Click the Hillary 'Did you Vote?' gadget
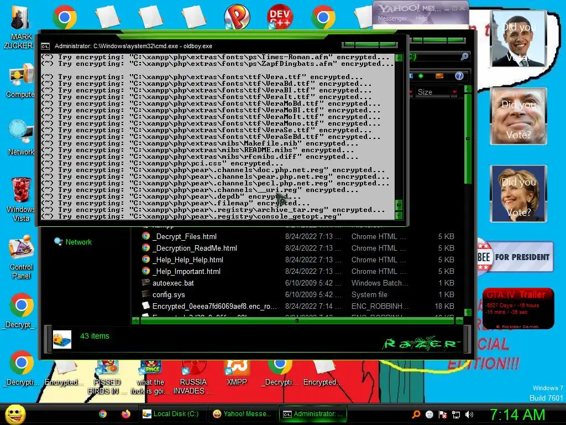 (x=518, y=194)
